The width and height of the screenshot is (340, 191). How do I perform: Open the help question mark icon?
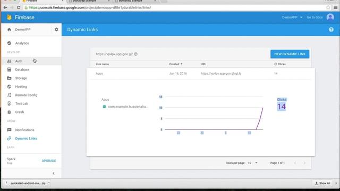pyautogui.click(x=331, y=30)
